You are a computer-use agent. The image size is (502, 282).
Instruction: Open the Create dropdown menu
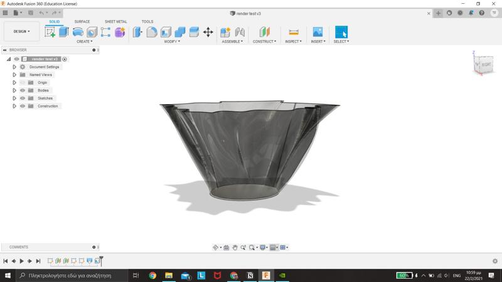pyautogui.click(x=85, y=41)
